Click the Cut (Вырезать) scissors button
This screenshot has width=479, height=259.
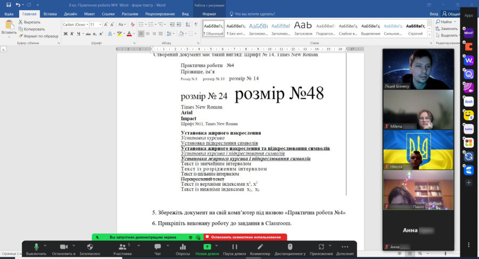click(29, 22)
